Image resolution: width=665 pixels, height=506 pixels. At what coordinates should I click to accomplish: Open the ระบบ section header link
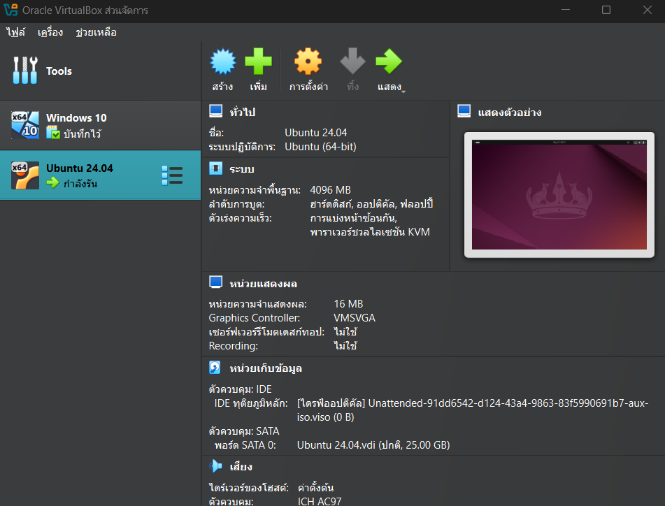[x=242, y=170]
